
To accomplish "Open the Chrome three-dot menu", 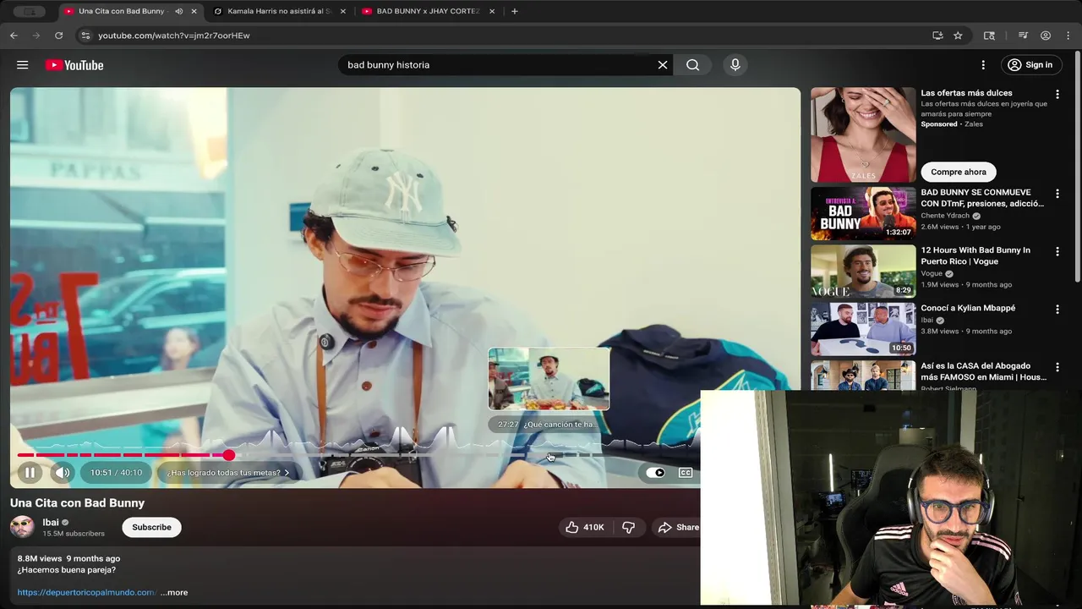I will tap(1068, 36).
